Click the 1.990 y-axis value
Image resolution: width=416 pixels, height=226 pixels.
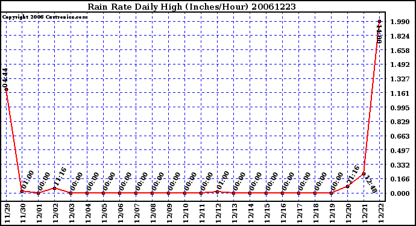pyautogui.click(x=400, y=22)
